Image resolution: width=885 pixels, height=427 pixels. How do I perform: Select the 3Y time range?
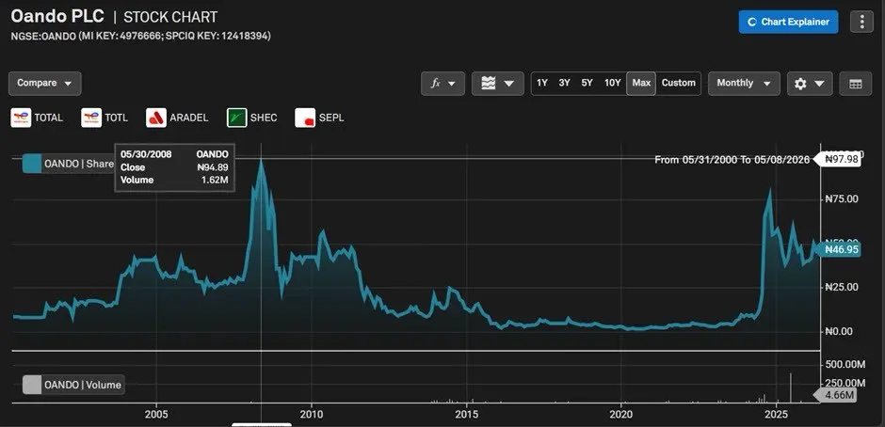564,83
